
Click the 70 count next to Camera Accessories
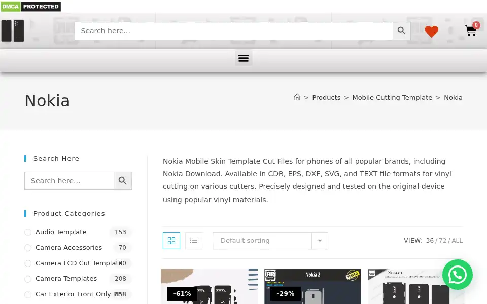coord(122,248)
